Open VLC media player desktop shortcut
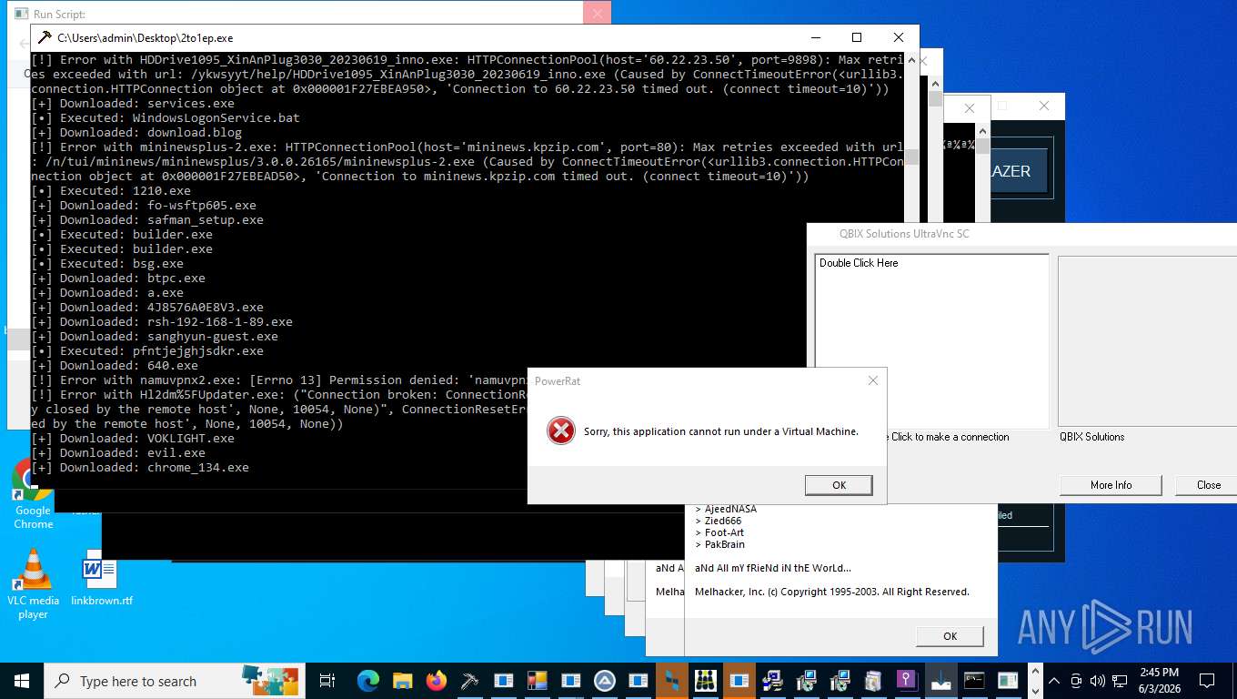The height and width of the screenshot is (699, 1237). click(33, 584)
